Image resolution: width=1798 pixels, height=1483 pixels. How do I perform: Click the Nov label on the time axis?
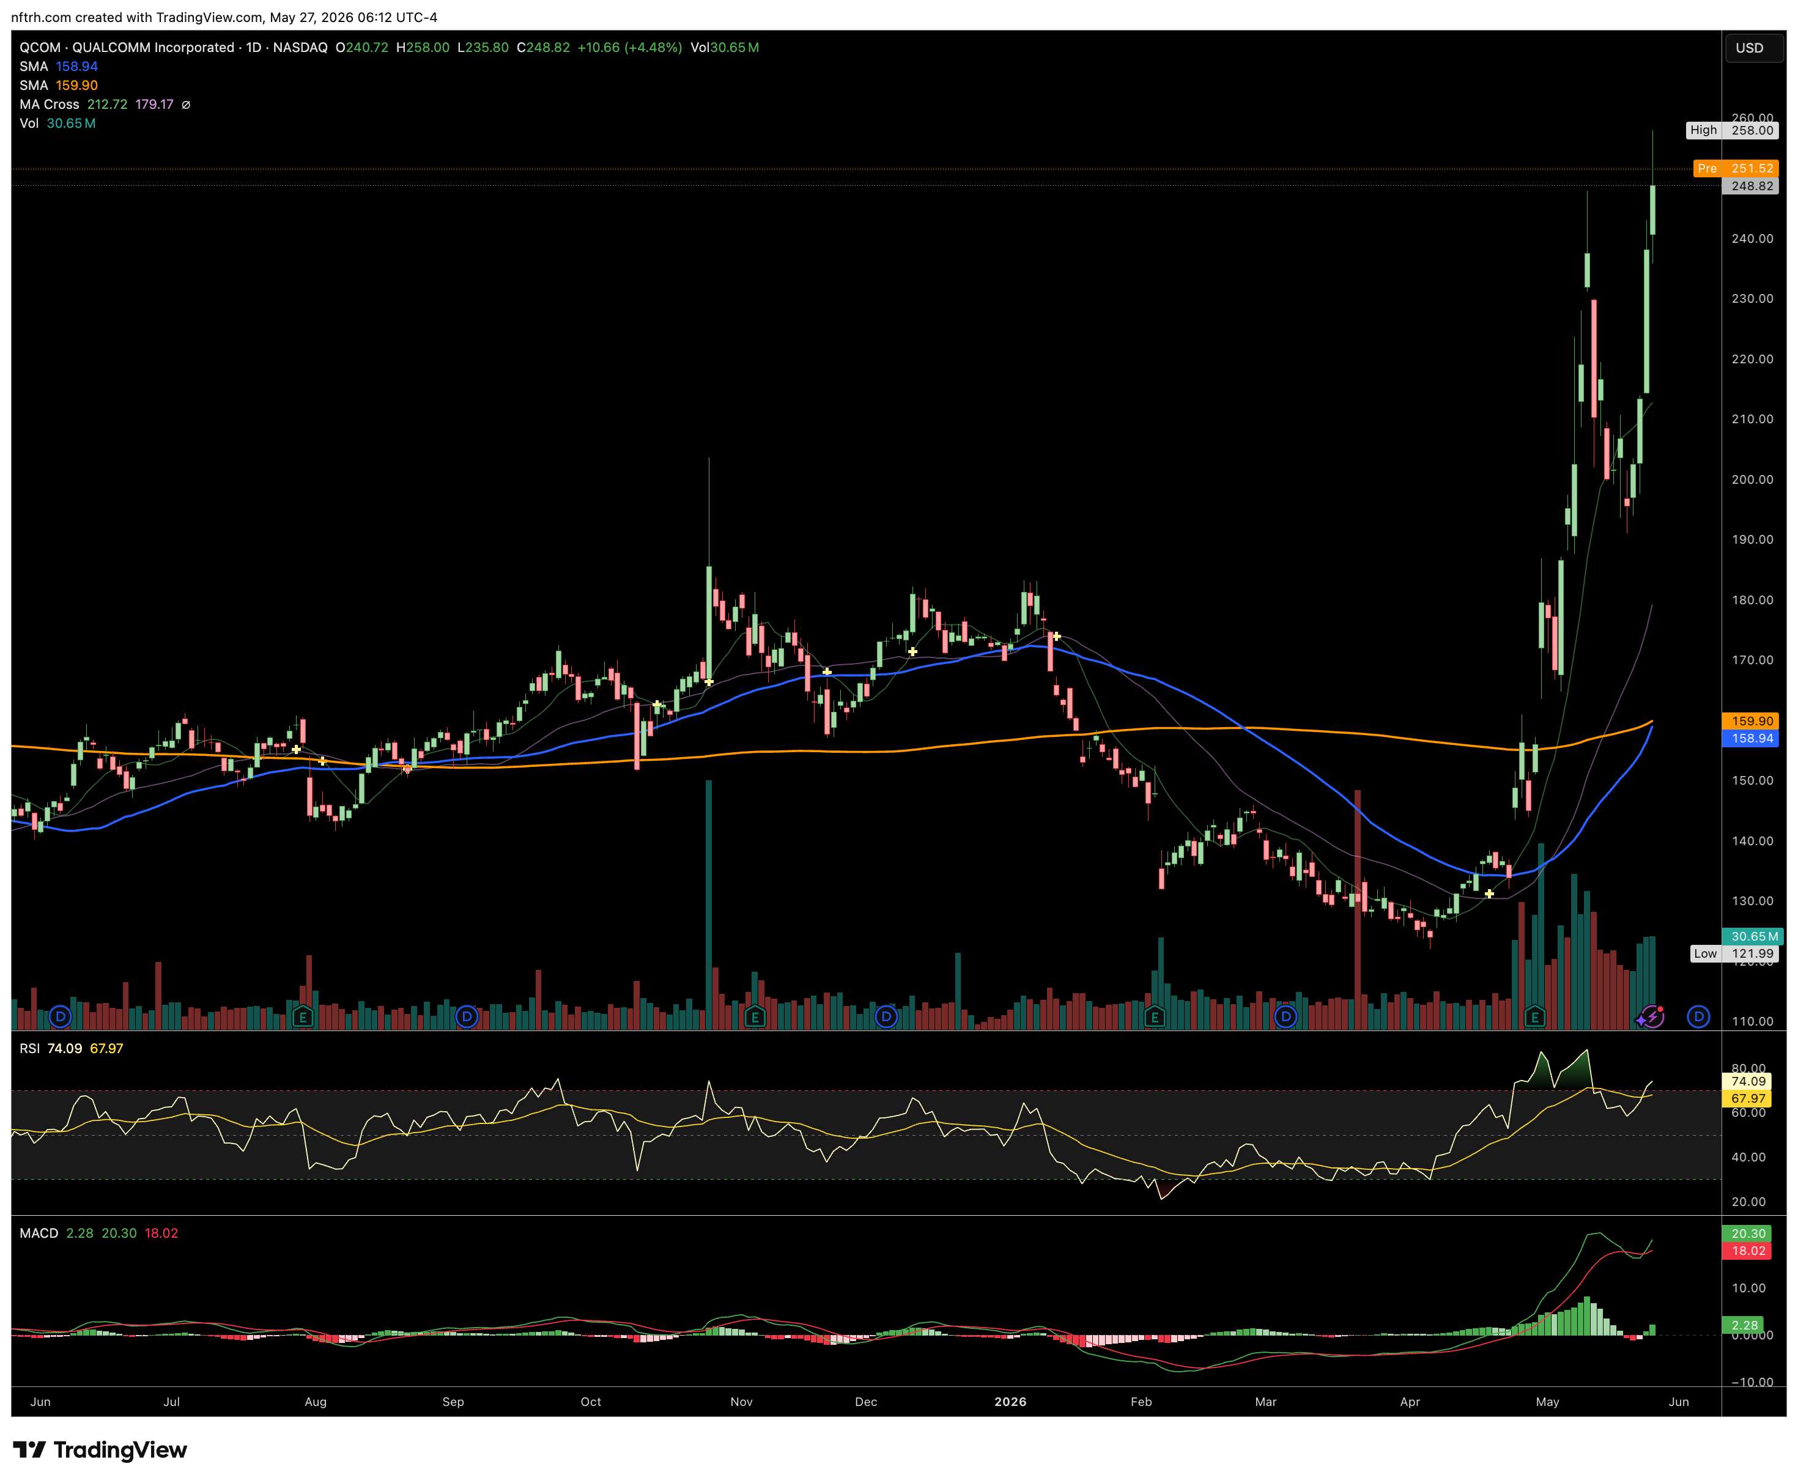(x=741, y=1402)
